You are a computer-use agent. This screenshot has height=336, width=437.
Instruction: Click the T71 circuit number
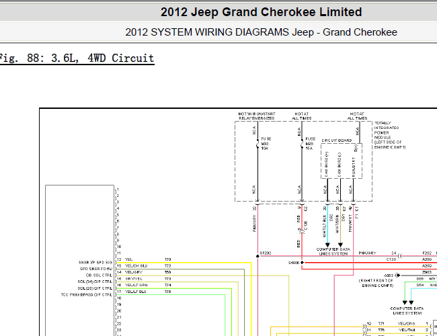point(381,323)
